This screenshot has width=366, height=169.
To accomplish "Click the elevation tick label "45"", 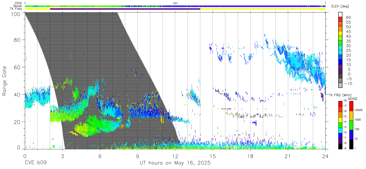I will 348,32.
